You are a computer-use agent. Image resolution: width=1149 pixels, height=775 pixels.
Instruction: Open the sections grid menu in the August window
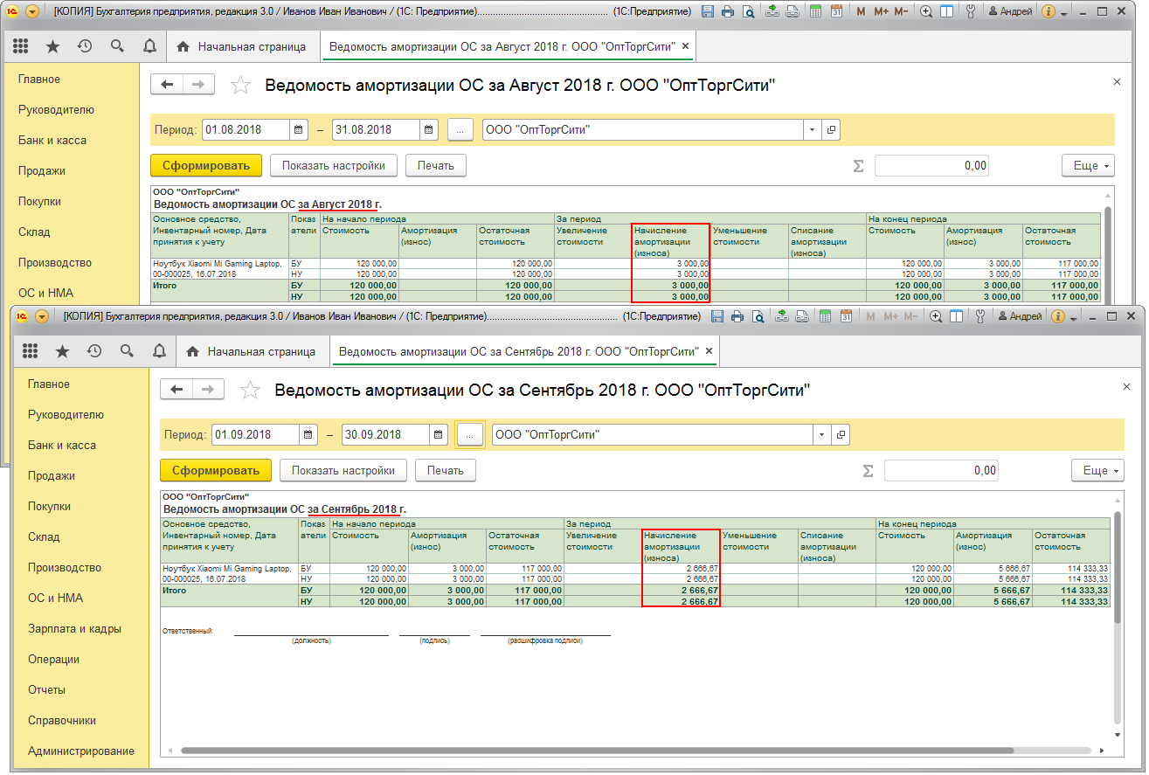point(20,46)
